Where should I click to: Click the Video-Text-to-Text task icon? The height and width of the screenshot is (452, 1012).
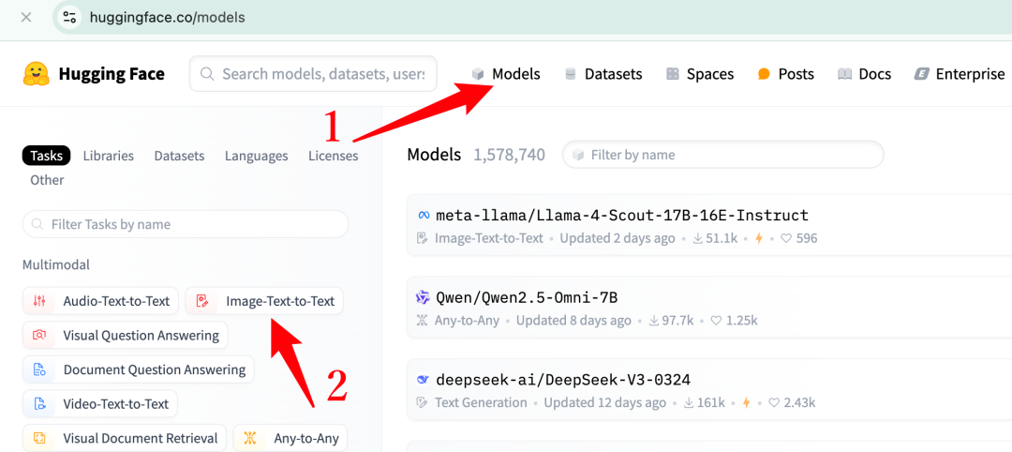tap(38, 404)
